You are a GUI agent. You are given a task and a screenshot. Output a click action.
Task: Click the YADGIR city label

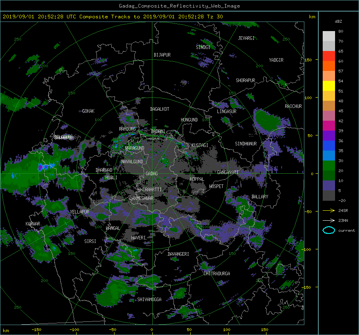pos(276,60)
